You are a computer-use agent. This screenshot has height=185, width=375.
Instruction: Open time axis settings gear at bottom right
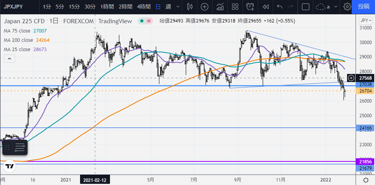click(x=365, y=180)
